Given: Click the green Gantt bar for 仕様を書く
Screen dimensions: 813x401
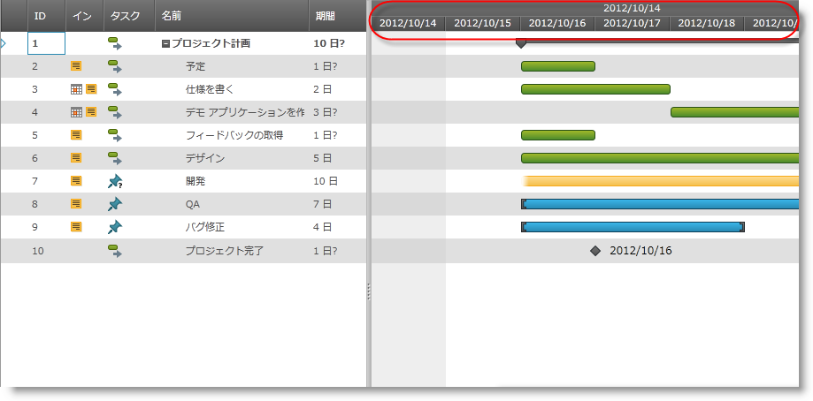Looking at the screenshot, I should (595, 89).
